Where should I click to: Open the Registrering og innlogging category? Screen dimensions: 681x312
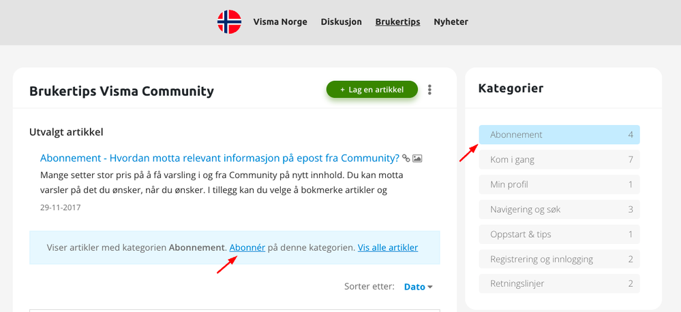tap(560, 260)
